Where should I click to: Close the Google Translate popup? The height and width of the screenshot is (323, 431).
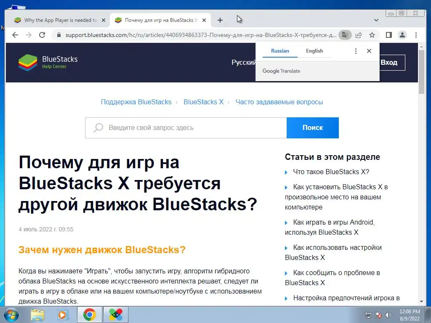(369, 51)
